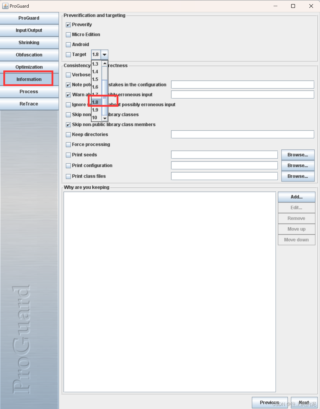Minimize the ProGuard window
The height and width of the screenshot is (409, 320).
(275, 6)
